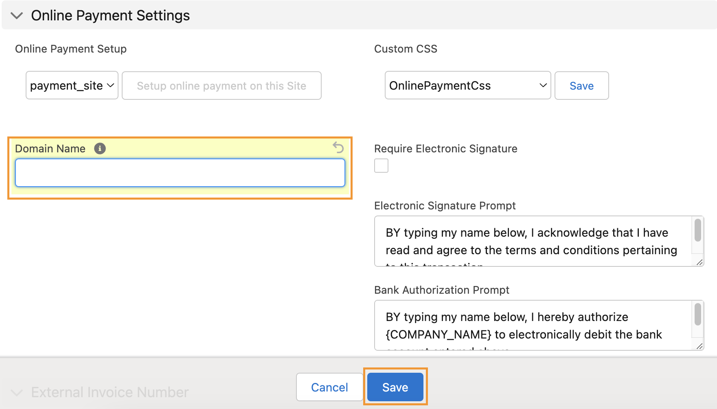
Task: Click into the Domain Name text field
Action: tap(180, 173)
